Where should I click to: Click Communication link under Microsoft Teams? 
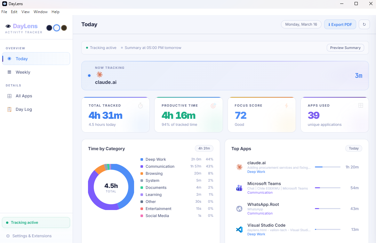260,193
